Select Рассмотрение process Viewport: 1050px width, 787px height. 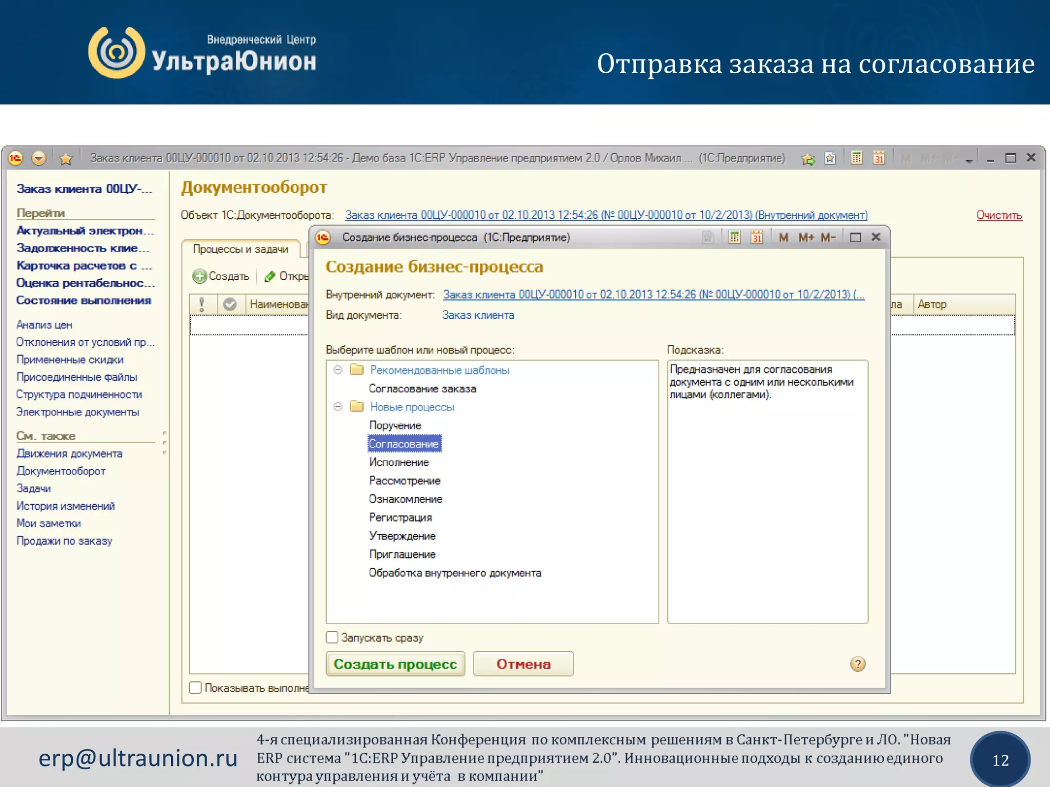[x=405, y=481]
